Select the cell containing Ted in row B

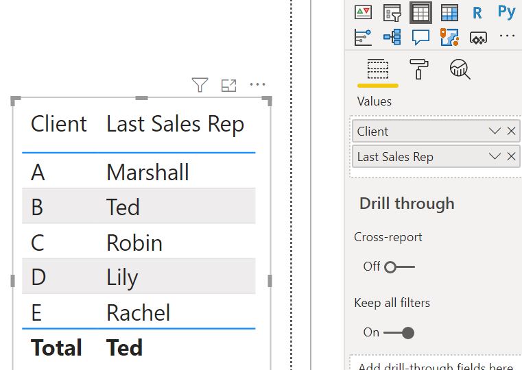pyautogui.click(x=123, y=207)
